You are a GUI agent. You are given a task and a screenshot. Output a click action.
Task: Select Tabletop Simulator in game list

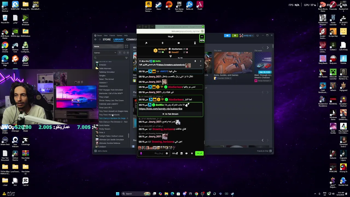[107, 72]
